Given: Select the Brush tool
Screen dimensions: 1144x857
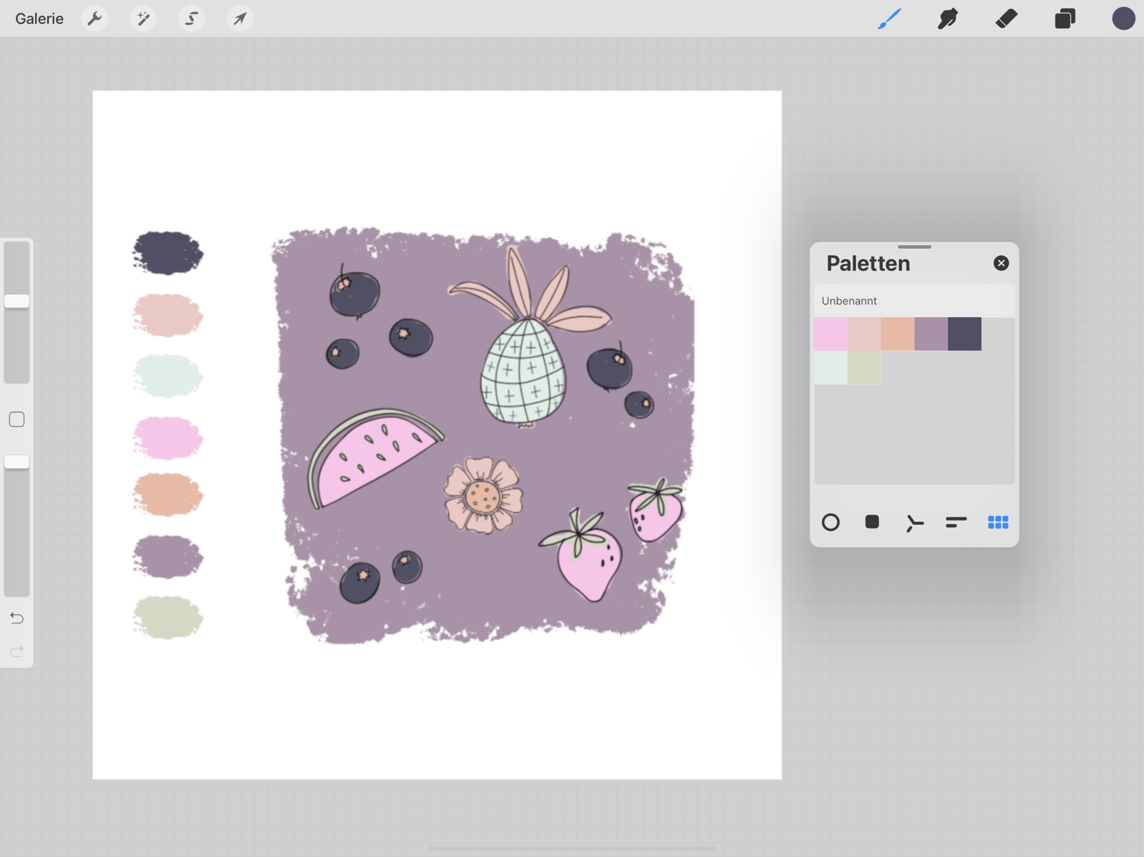Looking at the screenshot, I should 889,19.
